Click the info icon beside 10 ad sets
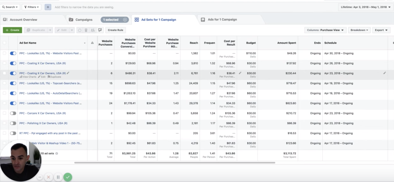394x182 pixels. pyautogui.click(x=57, y=153)
